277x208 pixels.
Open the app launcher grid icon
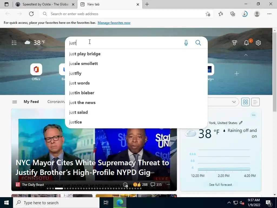(14, 43)
